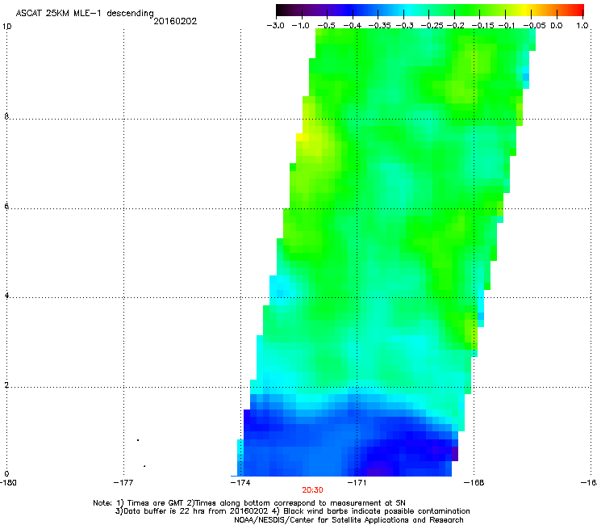Click the colorbar label -0.15
The height and width of the screenshot is (525, 597).
482,26
